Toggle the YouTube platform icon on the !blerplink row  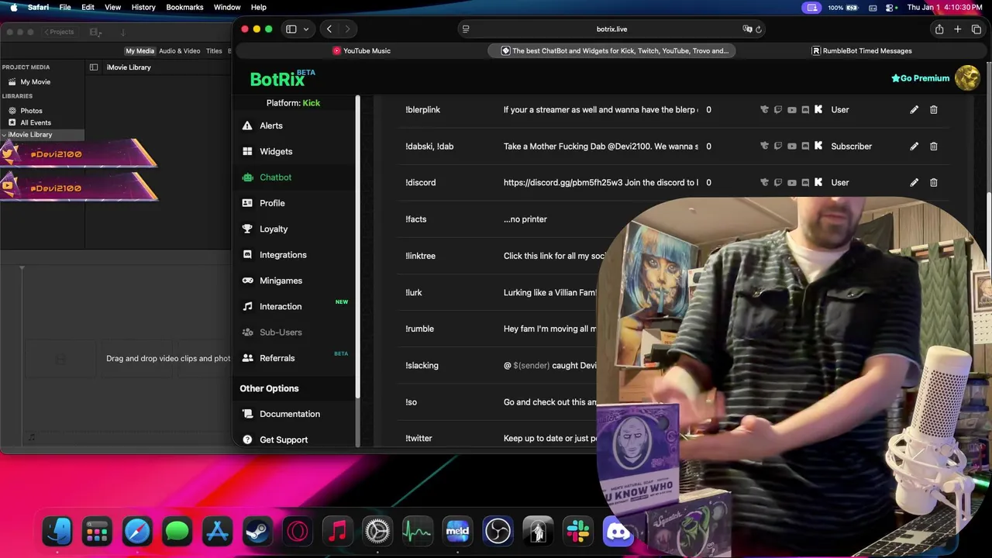pyautogui.click(x=791, y=110)
